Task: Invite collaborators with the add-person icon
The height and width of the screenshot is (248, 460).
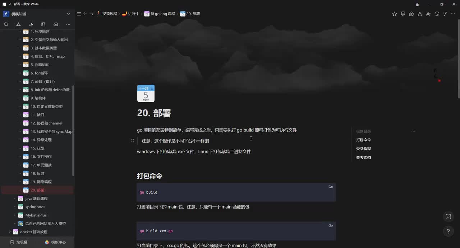Action: 428,14
